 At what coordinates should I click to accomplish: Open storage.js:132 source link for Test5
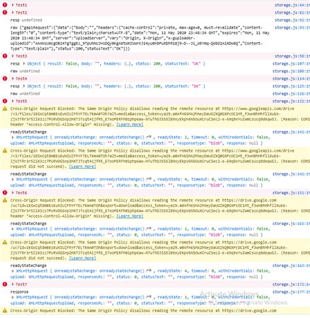(x=291, y=101)
